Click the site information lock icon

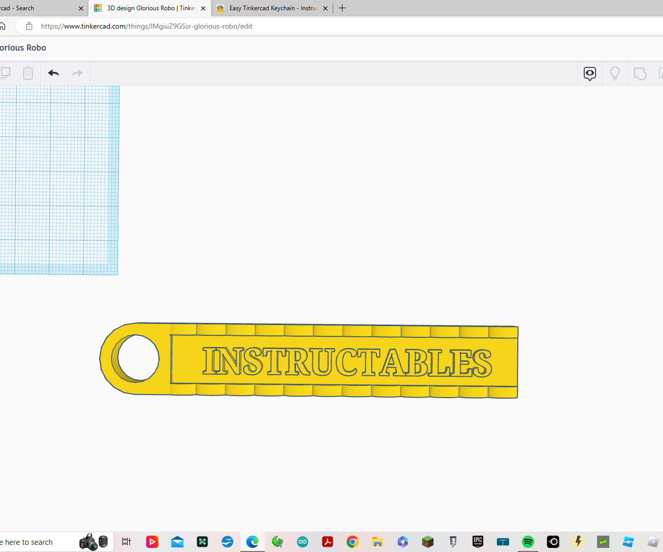coord(29,26)
